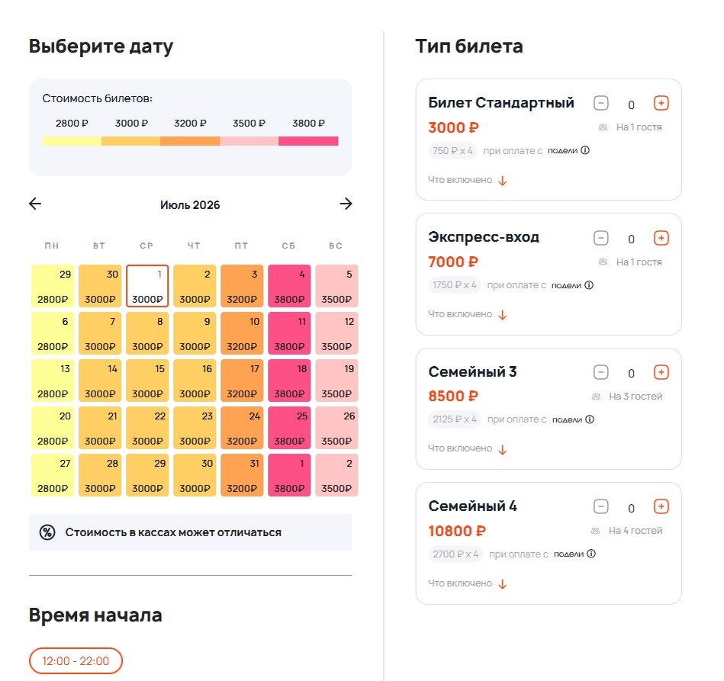Pick July 21 date cell

[100, 428]
